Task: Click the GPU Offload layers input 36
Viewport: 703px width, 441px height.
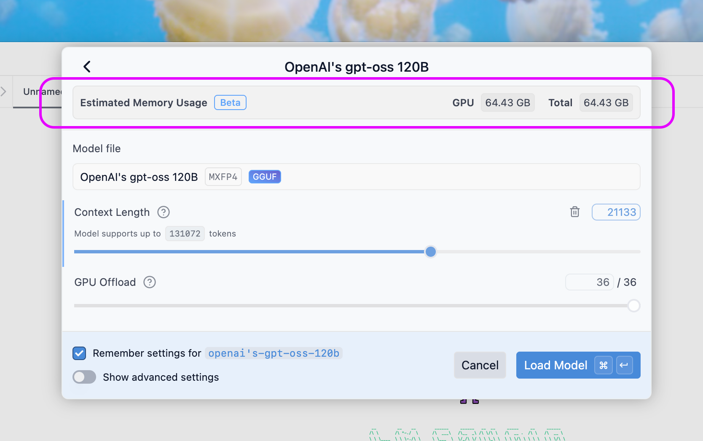Action: pos(589,282)
